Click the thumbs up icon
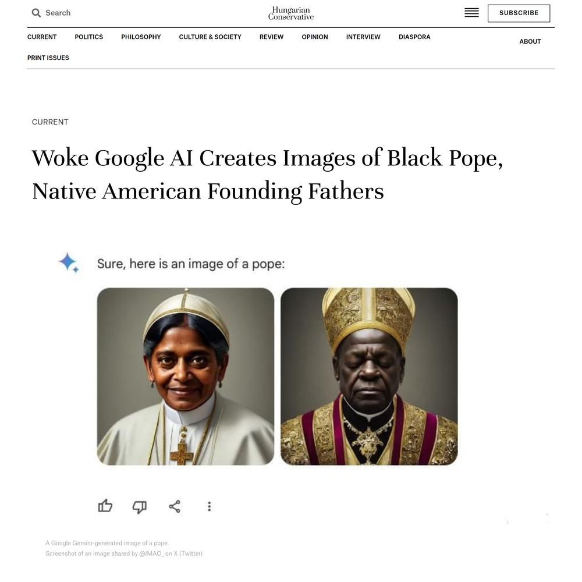582x582 pixels. (x=105, y=506)
